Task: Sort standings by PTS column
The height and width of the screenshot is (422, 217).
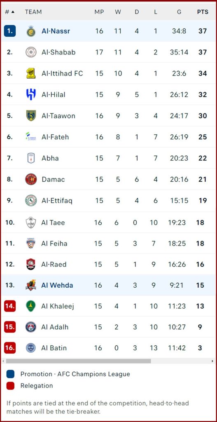Action: pos(203,12)
